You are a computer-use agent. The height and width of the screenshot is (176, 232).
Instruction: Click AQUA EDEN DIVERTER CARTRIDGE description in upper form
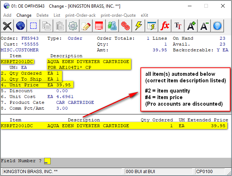tap(88, 62)
